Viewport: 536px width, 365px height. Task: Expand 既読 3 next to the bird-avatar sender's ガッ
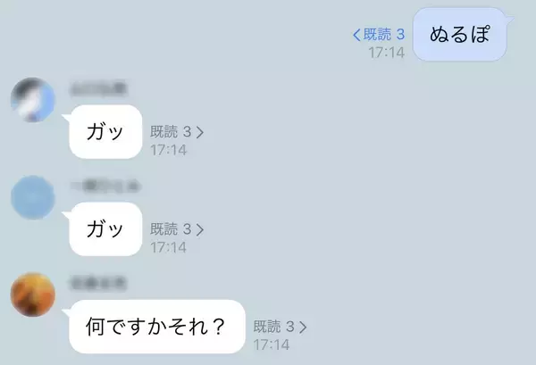pyautogui.click(x=177, y=132)
